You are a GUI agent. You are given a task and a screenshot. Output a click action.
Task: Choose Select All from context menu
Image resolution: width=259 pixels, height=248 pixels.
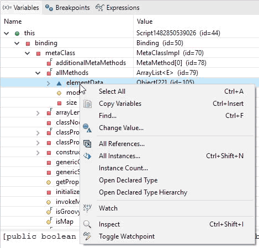click(x=112, y=91)
